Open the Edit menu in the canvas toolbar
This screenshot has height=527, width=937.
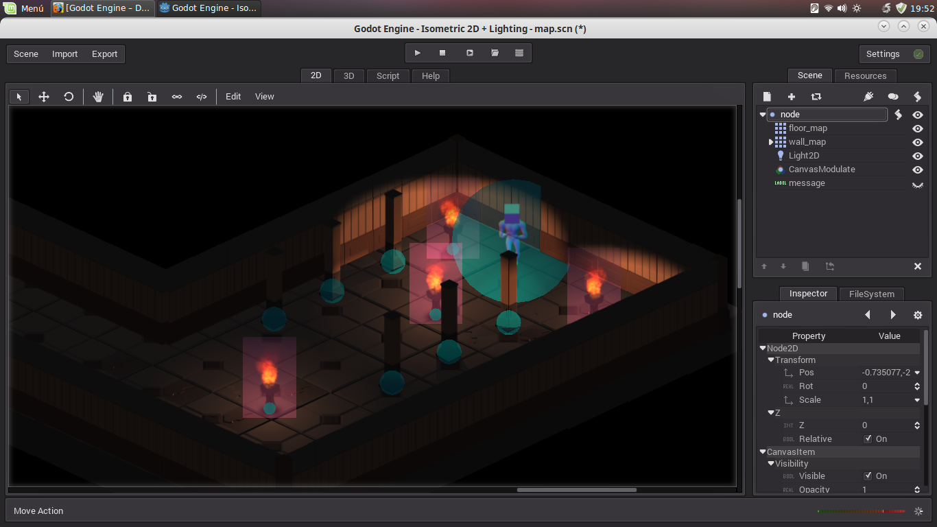point(233,96)
